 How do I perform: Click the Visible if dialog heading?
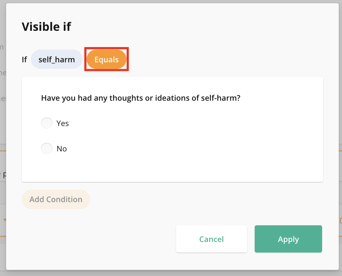[46, 27]
